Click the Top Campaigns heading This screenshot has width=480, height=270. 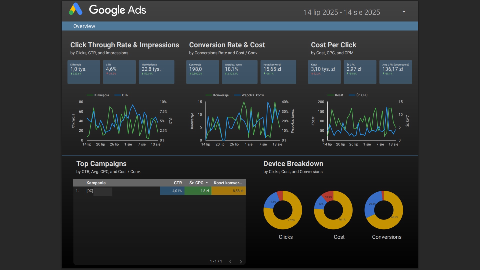(101, 164)
